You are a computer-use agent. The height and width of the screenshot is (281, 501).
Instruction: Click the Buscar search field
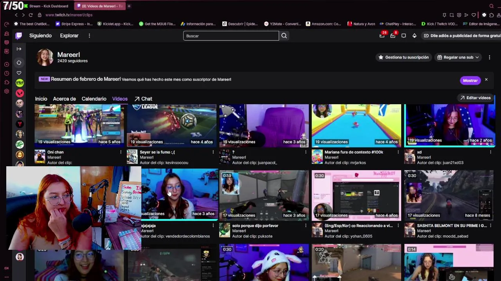tap(231, 36)
